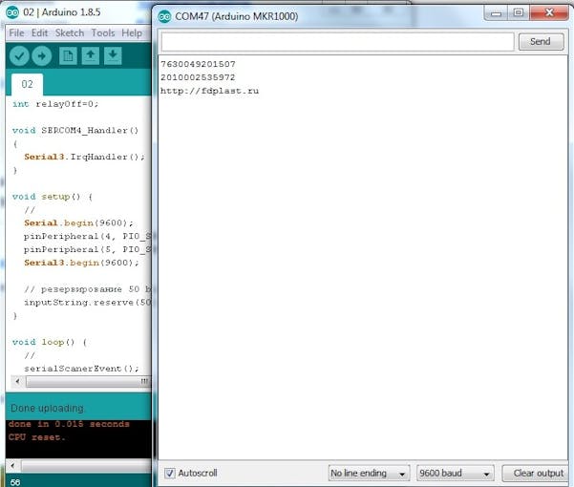Open the 9600 baud dropdown
574x487 pixels.
point(455,473)
